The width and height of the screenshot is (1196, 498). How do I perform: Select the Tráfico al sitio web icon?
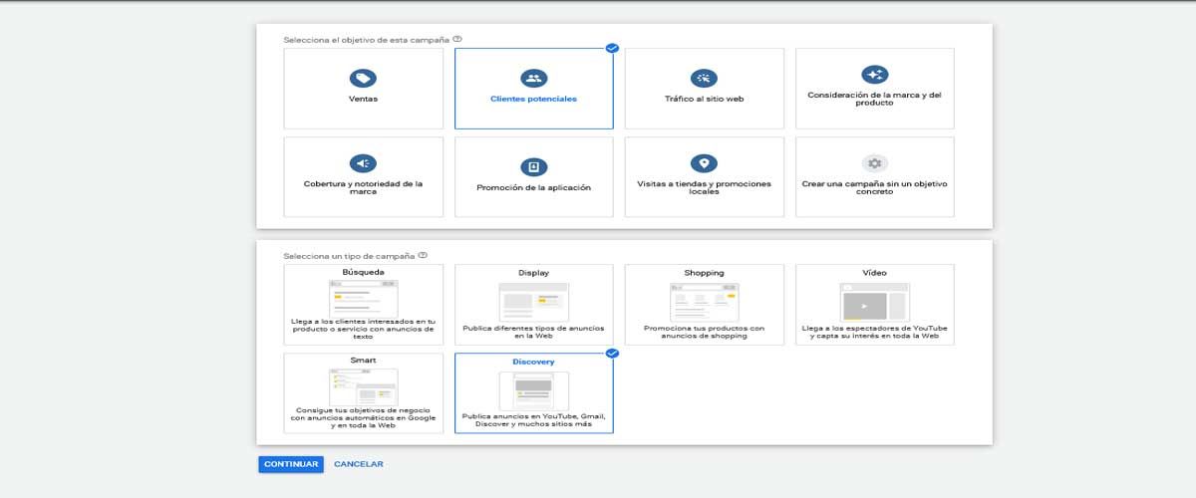[704, 78]
